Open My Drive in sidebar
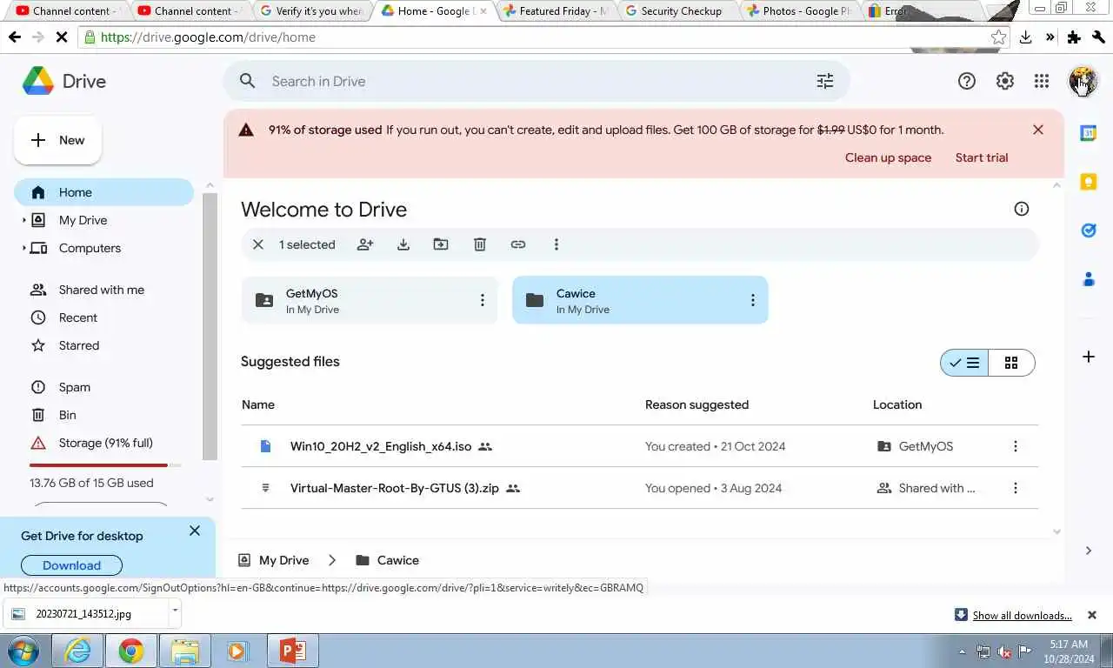Screen dimensions: 1113x668 tap(83, 220)
